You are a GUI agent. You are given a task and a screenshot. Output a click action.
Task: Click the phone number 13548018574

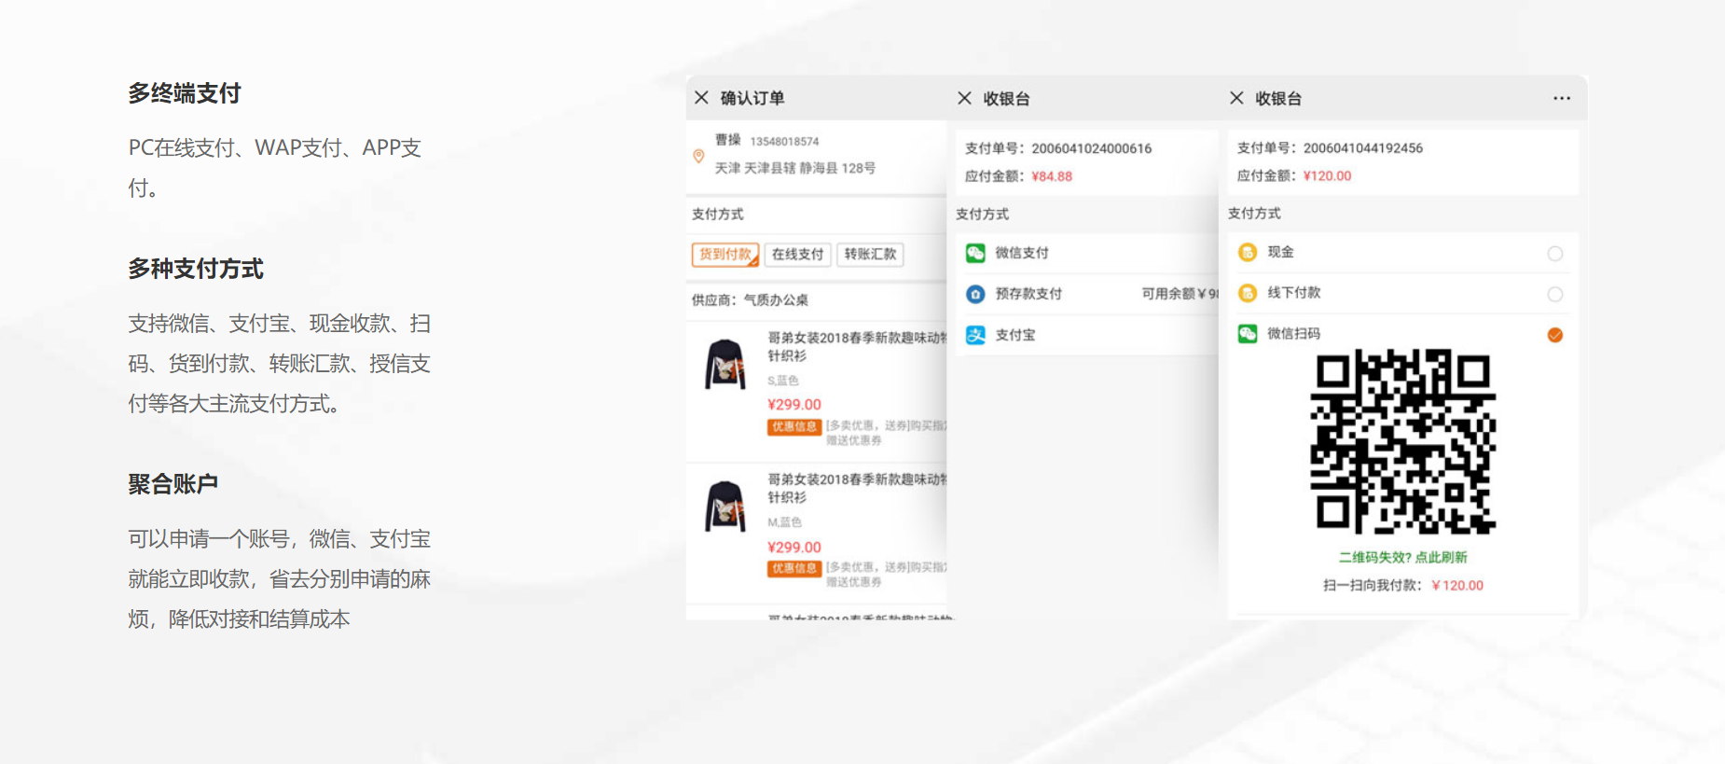(x=784, y=142)
